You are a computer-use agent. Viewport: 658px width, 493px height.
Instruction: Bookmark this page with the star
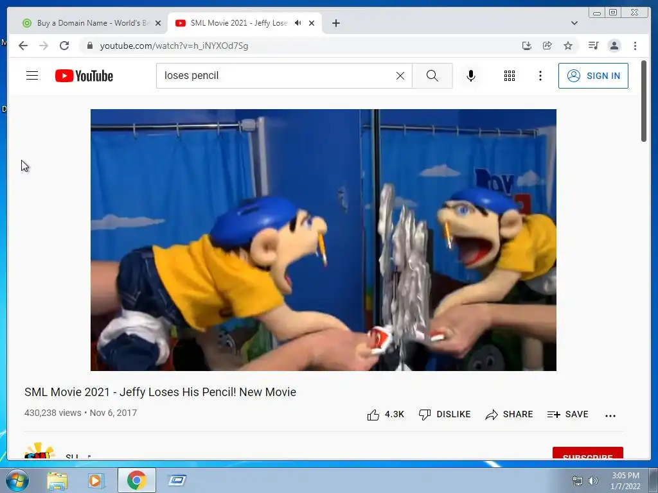tap(568, 46)
